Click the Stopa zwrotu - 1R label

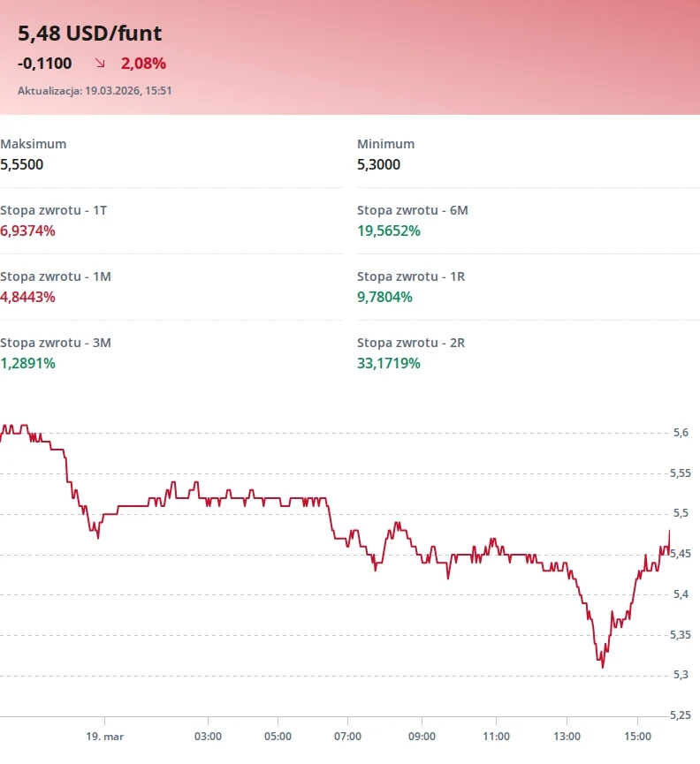click(411, 276)
